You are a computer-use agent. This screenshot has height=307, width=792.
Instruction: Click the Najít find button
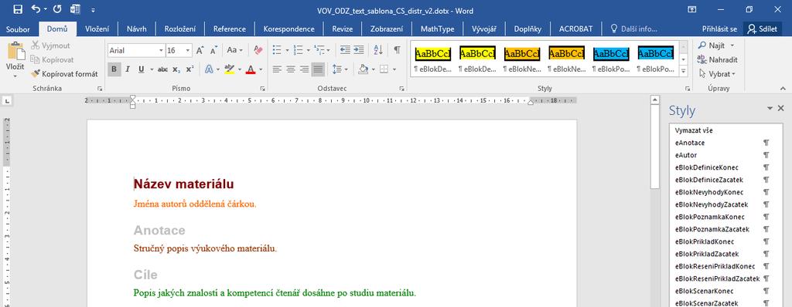click(712, 46)
